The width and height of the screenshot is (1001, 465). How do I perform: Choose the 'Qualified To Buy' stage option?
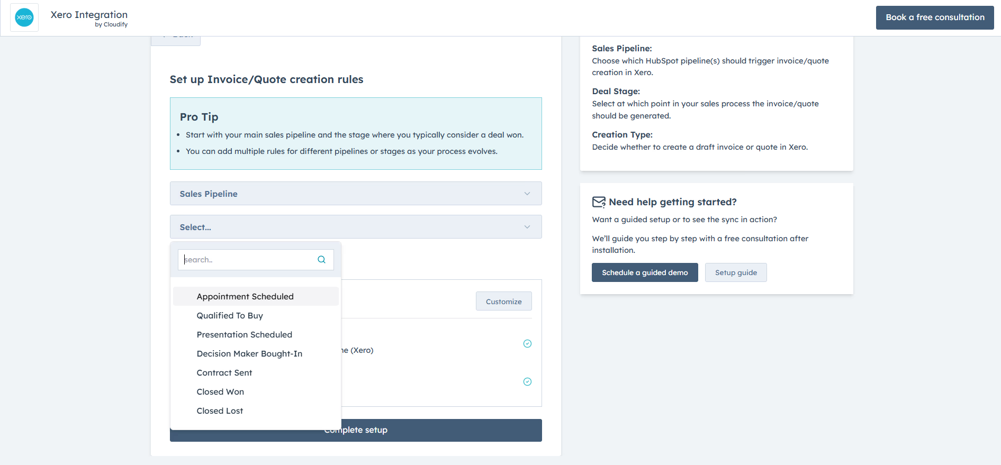pyautogui.click(x=230, y=315)
